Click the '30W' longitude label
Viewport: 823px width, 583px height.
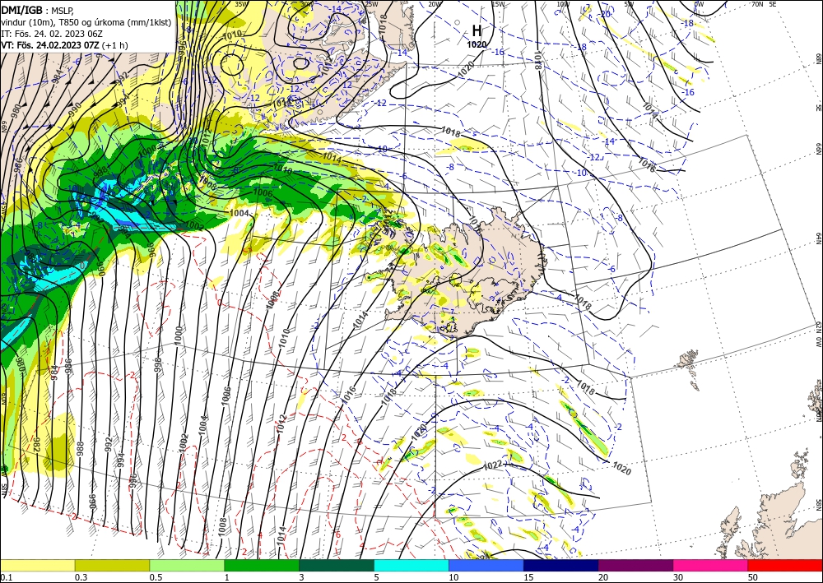coord(306,4)
